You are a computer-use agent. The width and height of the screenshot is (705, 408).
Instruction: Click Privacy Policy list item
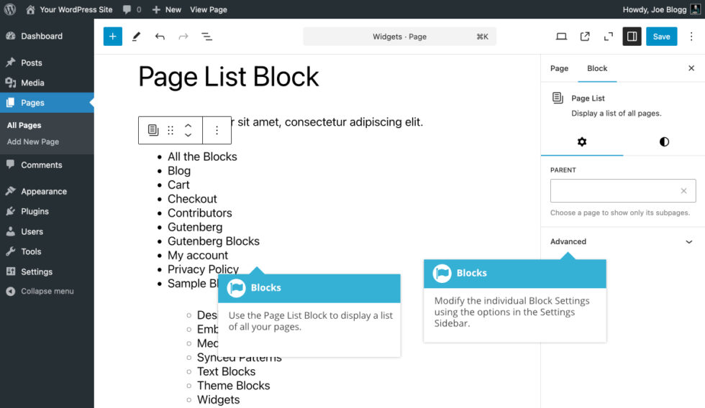coord(203,269)
